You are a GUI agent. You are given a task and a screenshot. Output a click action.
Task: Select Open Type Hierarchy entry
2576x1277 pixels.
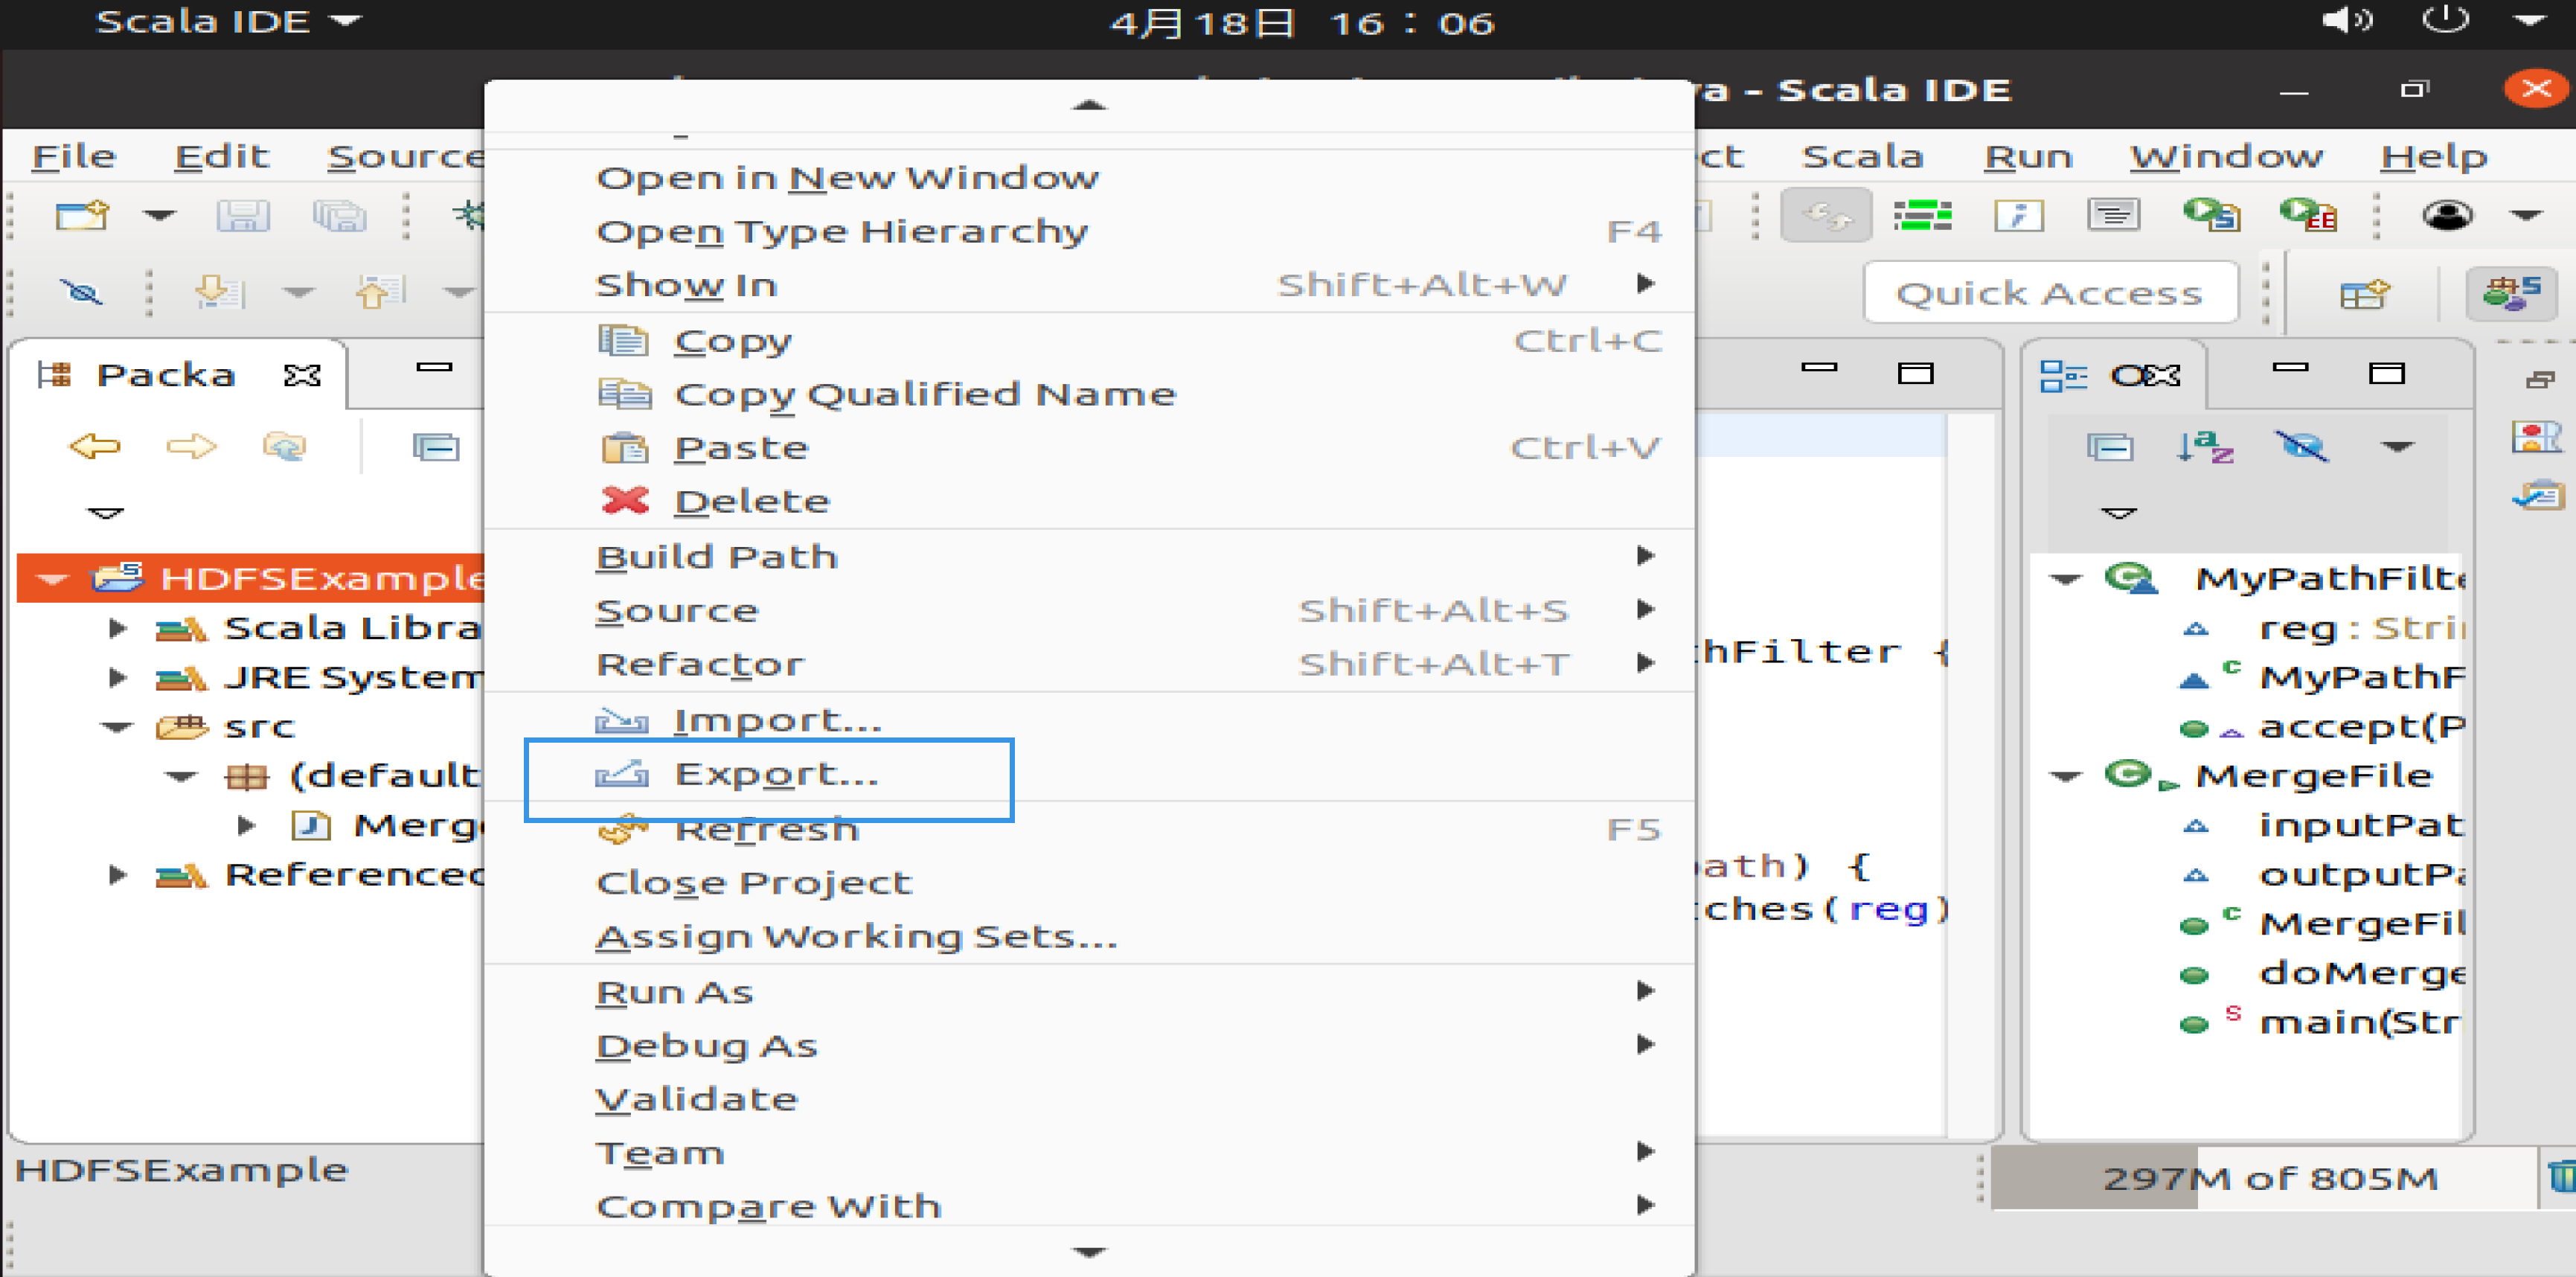click(1089, 232)
